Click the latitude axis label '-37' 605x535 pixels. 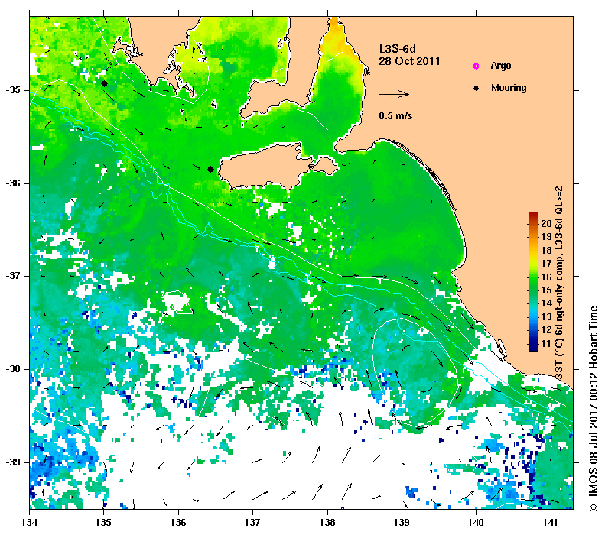click(13, 276)
